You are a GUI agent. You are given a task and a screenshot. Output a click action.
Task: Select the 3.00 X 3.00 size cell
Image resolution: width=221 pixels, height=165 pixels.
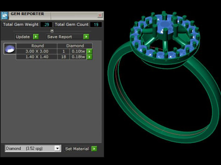pyautogui.click(x=37, y=51)
